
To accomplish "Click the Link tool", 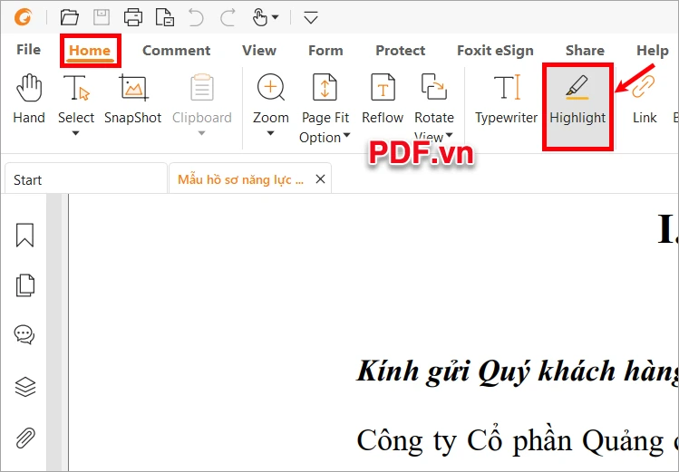I will click(x=645, y=99).
